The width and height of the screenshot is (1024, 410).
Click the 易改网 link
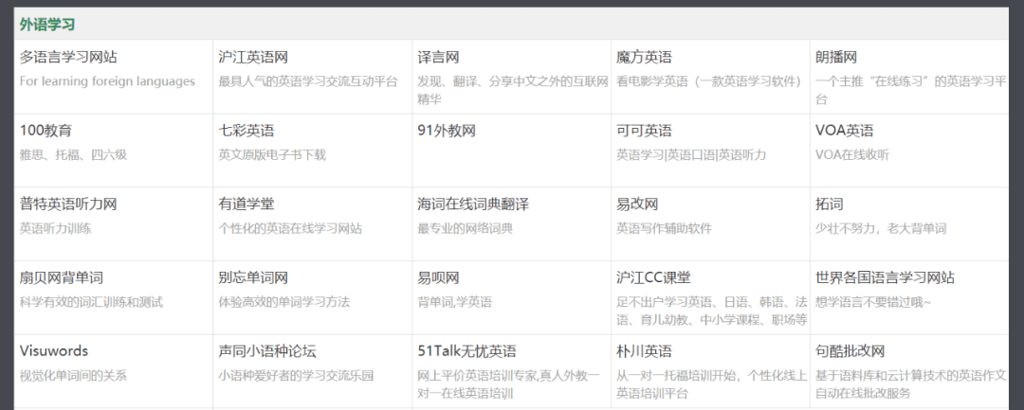coord(637,204)
